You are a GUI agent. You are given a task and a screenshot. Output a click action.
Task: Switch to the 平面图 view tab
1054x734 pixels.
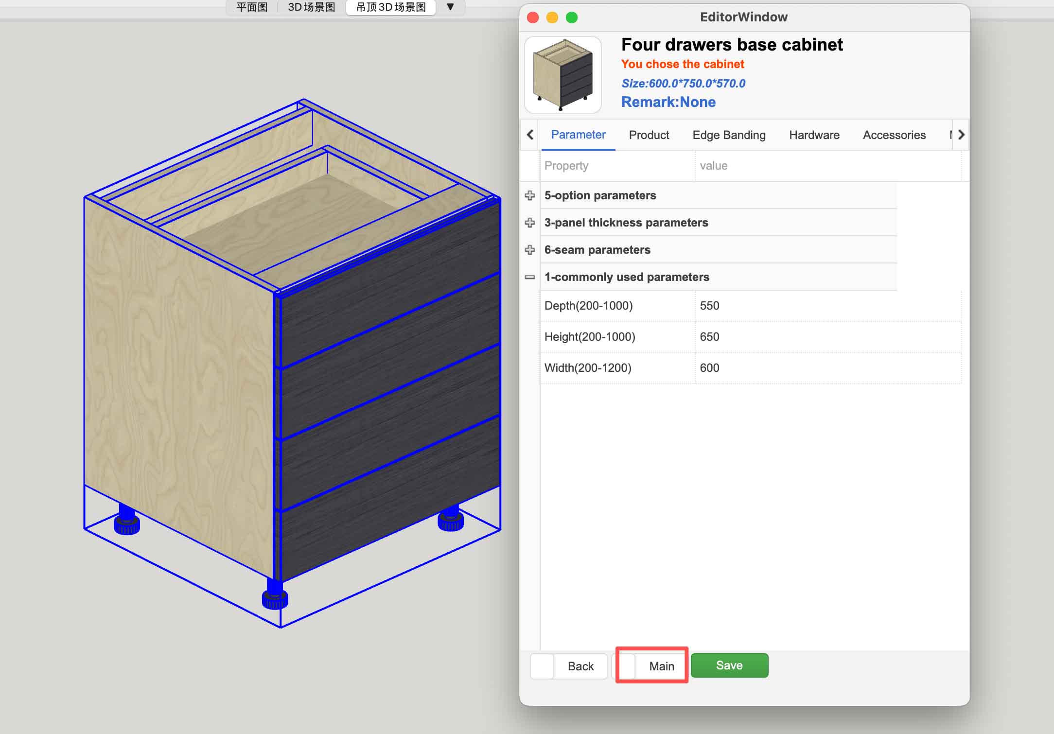[252, 7]
